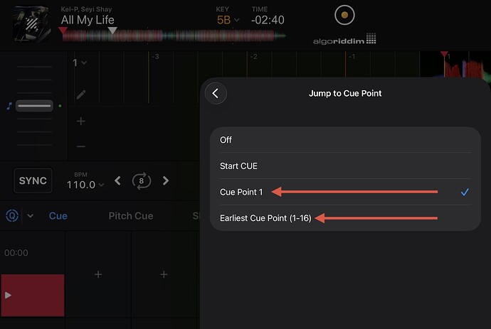The width and height of the screenshot is (491, 329).
Task: Open the KEY 5B dropdown
Action: (x=228, y=20)
